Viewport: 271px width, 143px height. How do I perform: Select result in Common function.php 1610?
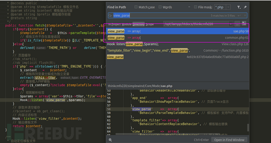click(178, 51)
